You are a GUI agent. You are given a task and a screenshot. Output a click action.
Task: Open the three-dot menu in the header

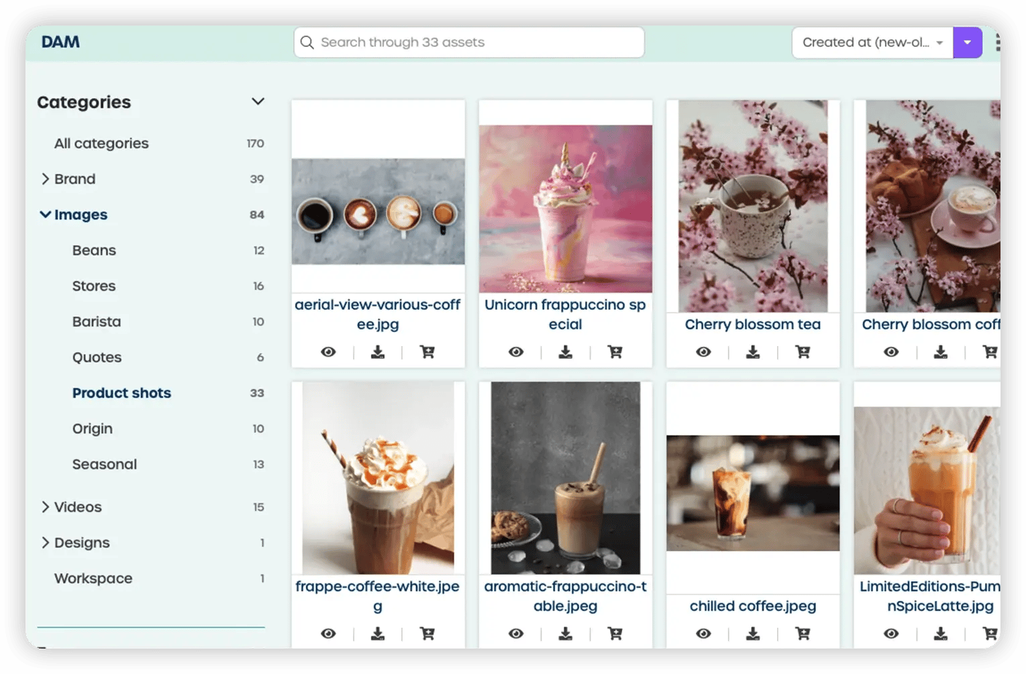click(998, 42)
